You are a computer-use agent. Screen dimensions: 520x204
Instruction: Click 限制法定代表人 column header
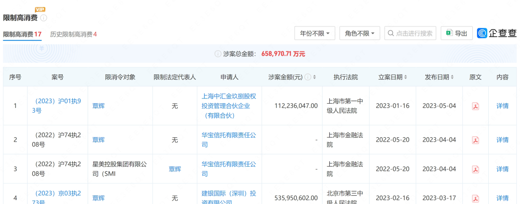tap(175, 77)
